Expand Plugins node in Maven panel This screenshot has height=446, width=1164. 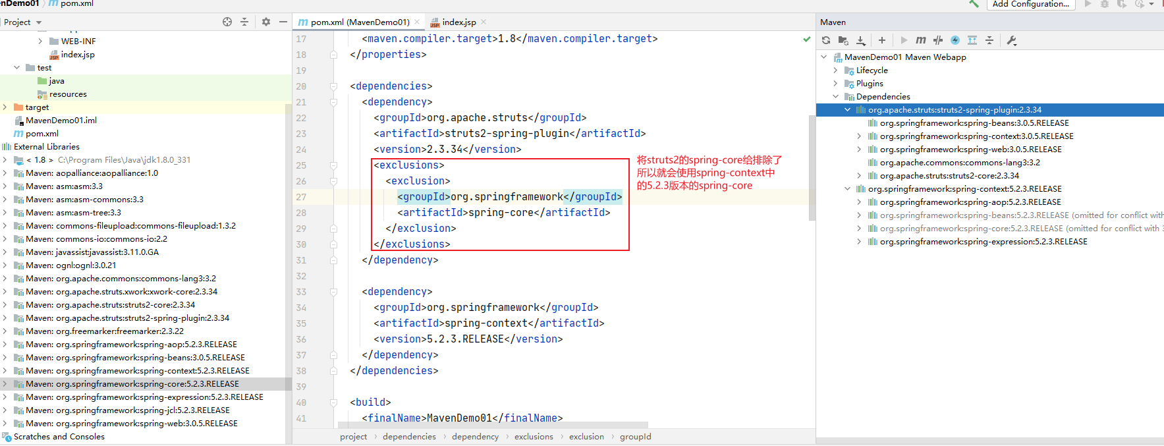835,84
